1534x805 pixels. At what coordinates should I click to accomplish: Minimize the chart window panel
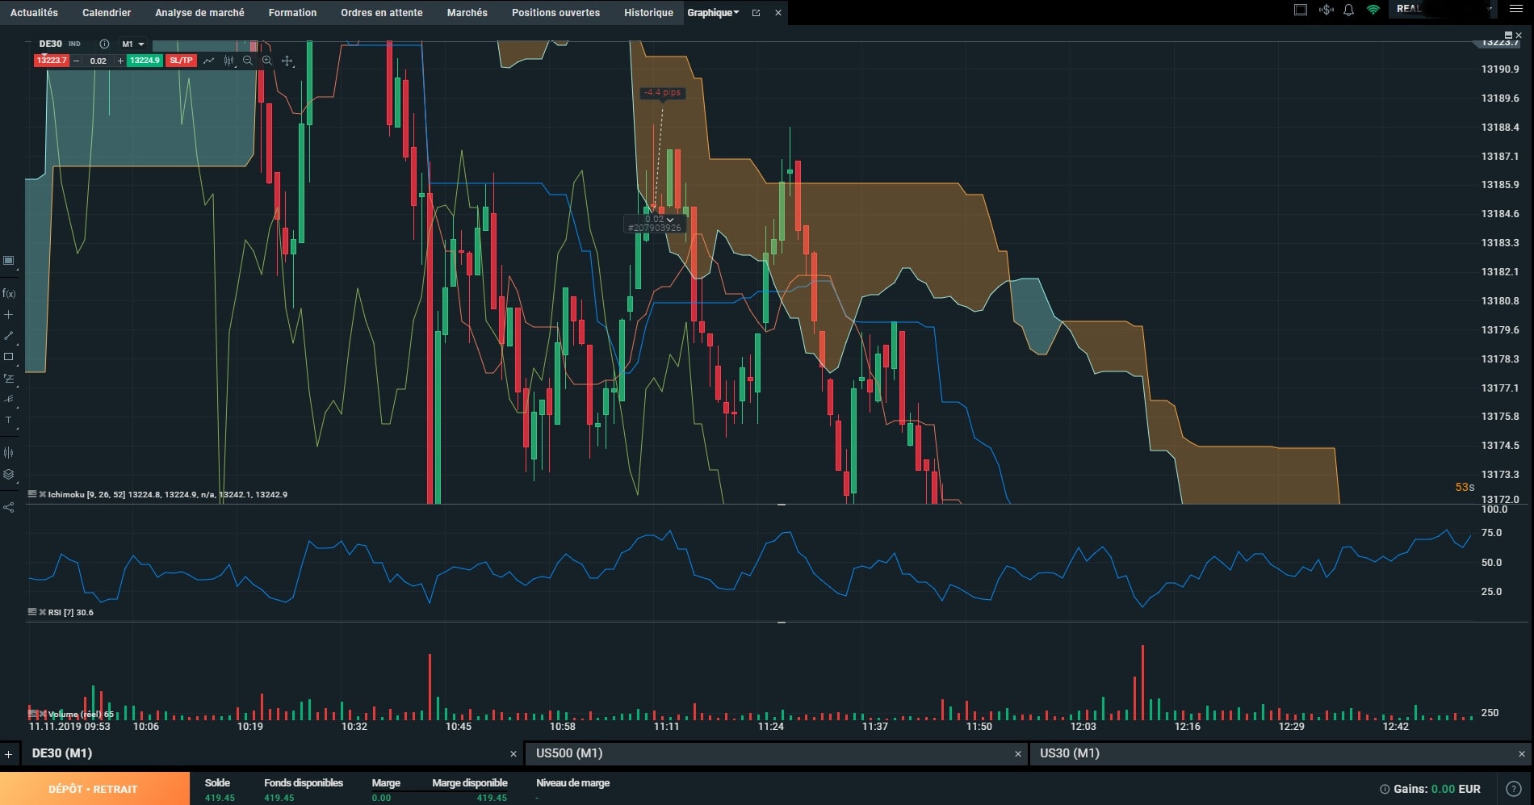pos(1509,35)
